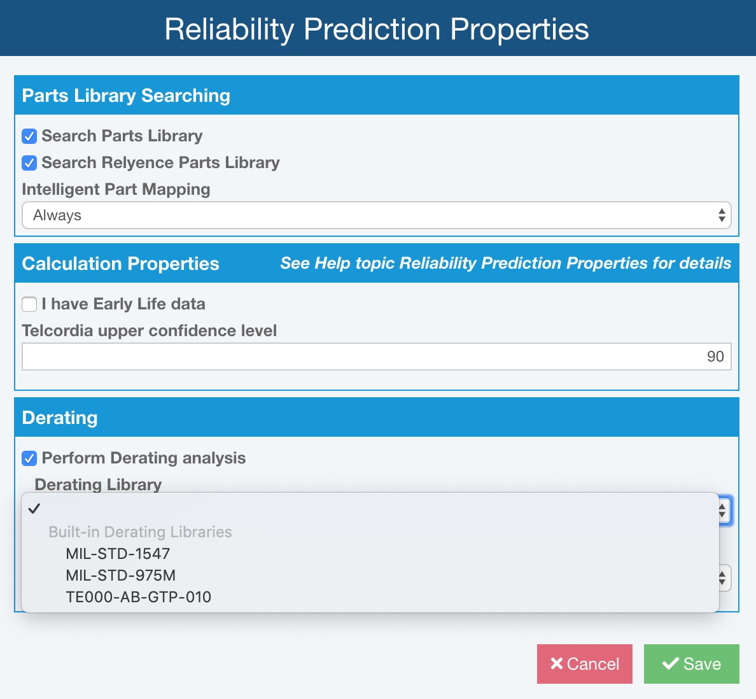Pick TE000-AB-GTP-010 derating library

click(x=138, y=597)
